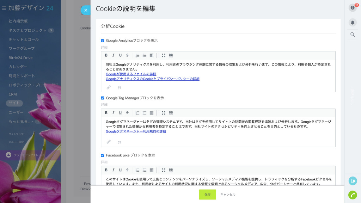
Task: Open タスクとプロジェクト in left menu
Action: [x=27, y=30]
